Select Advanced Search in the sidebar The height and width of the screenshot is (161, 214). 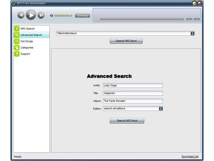pos(32,35)
